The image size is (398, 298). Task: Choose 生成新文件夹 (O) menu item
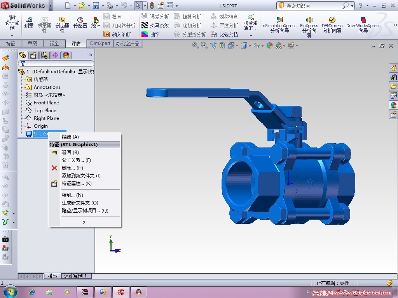[x=84, y=203]
